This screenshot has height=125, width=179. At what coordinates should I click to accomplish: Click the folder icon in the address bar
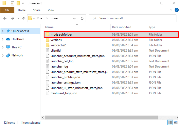tap(30, 18)
